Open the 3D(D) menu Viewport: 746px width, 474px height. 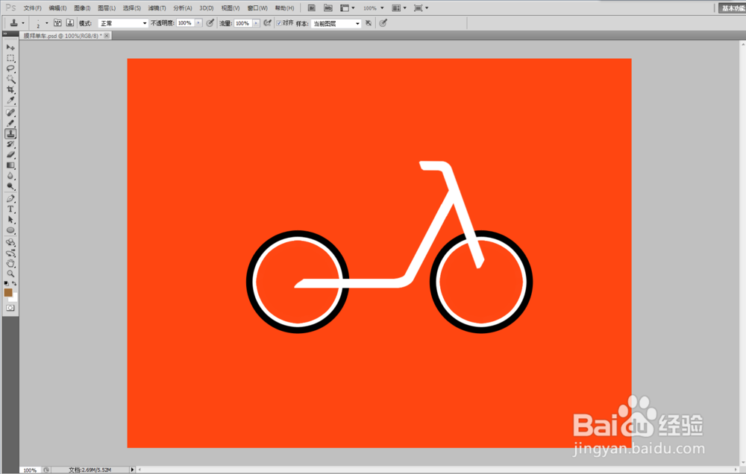tap(207, 8)
